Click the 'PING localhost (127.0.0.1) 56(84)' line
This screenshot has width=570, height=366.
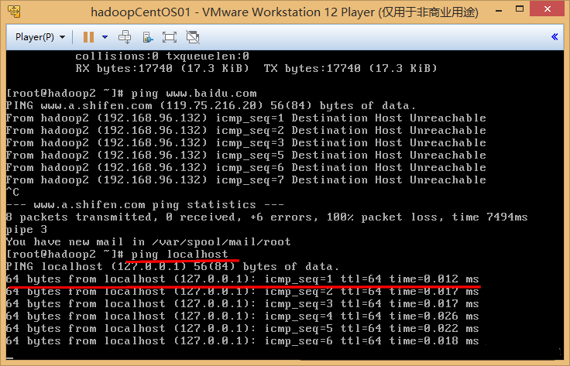pyautogui.click(x=172, y=266)
